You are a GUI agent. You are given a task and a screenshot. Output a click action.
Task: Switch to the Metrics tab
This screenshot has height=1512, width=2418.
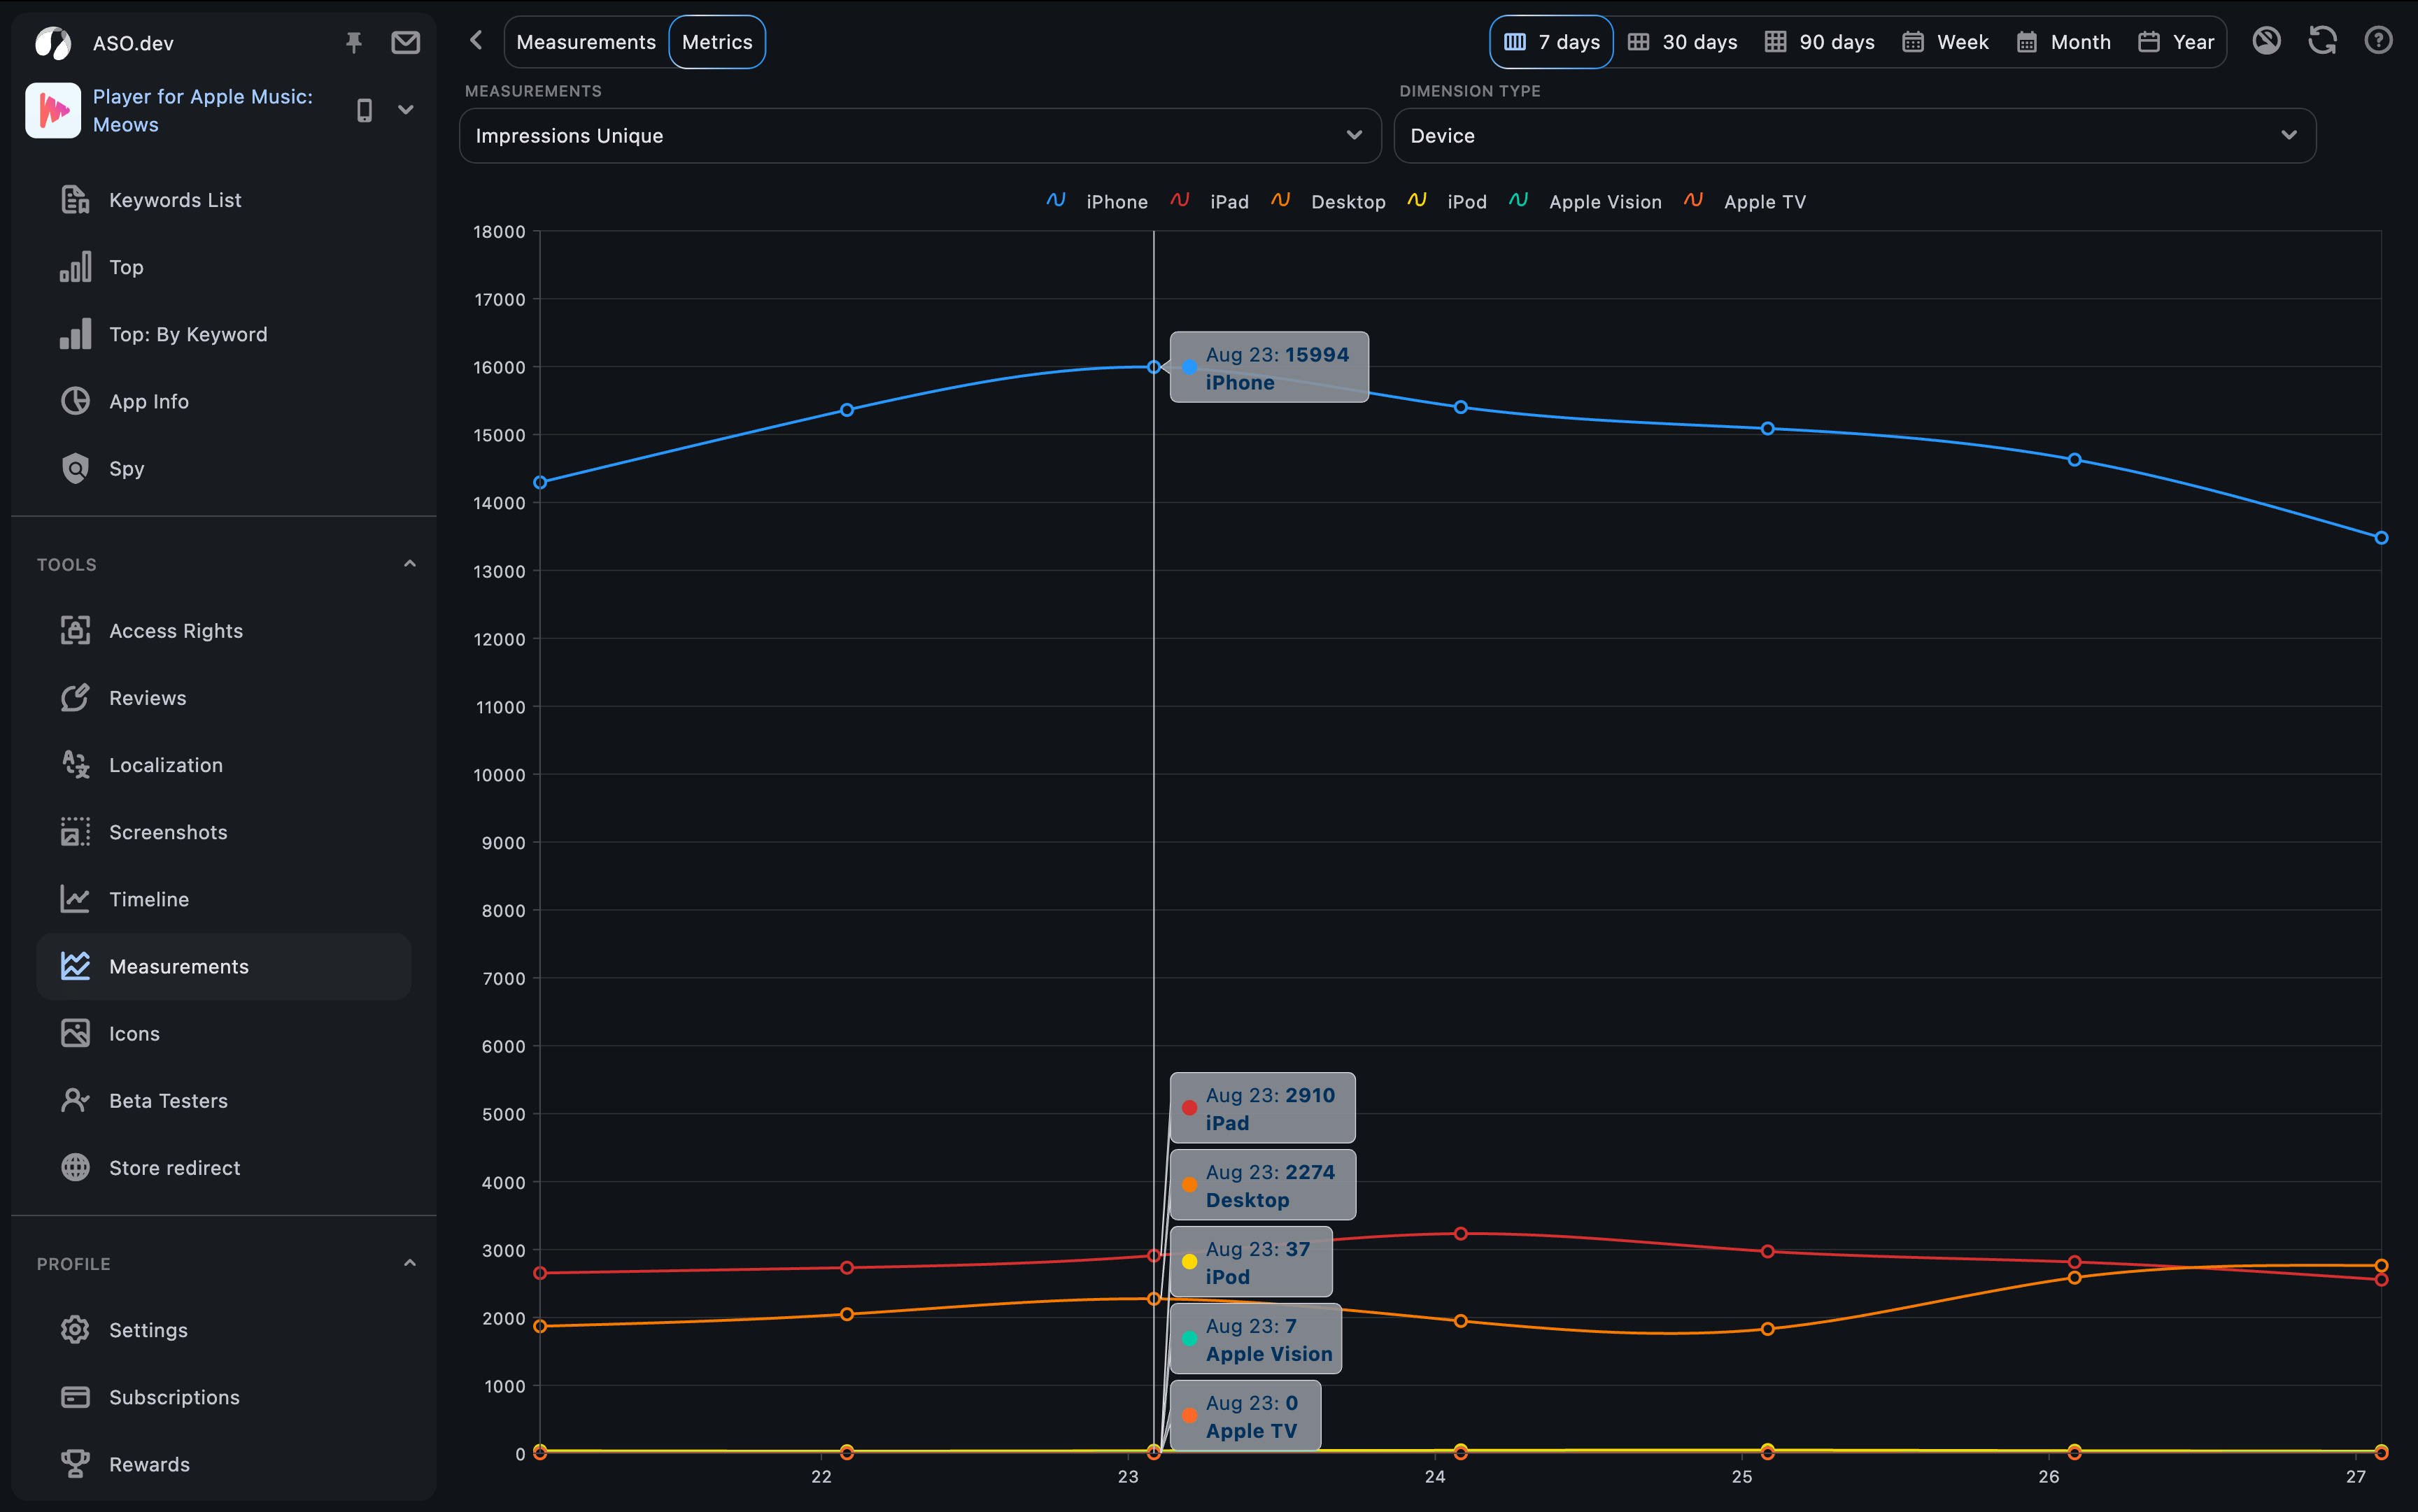[717, 42]
